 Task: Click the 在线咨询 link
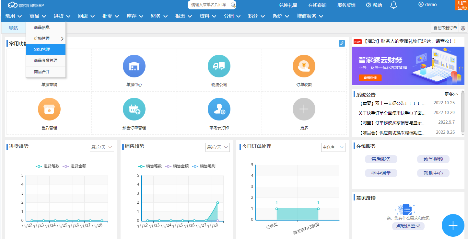pyautogui.click(x=317, y=5)
